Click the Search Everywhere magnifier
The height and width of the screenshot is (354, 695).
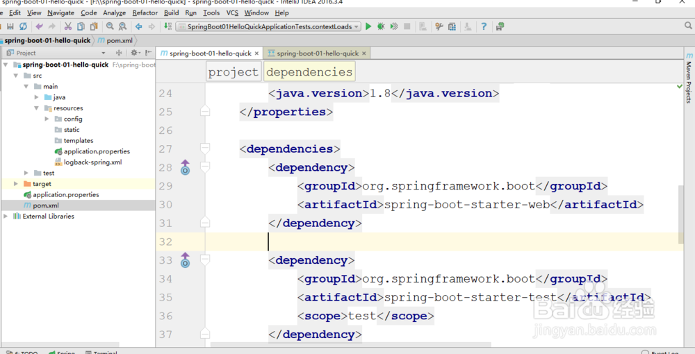pyautogui.click(x=688, y=26)
